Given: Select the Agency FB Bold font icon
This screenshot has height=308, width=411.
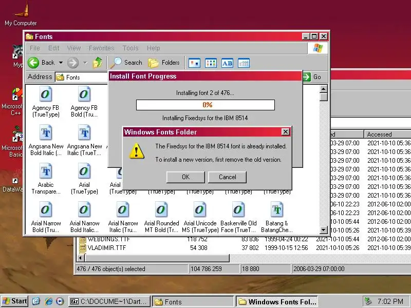Looking at the screenshot, I should (x=84, y=102).
